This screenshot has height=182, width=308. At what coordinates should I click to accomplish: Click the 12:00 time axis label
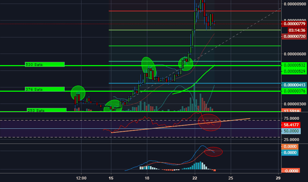[81, 178]
